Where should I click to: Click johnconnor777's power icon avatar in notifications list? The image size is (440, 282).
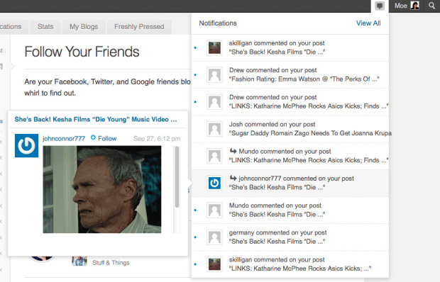coord(214,183)
